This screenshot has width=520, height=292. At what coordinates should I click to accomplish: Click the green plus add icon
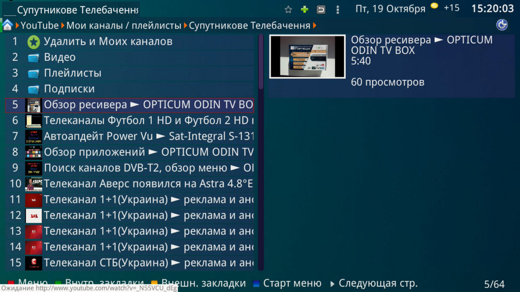[x=304, y=9]
